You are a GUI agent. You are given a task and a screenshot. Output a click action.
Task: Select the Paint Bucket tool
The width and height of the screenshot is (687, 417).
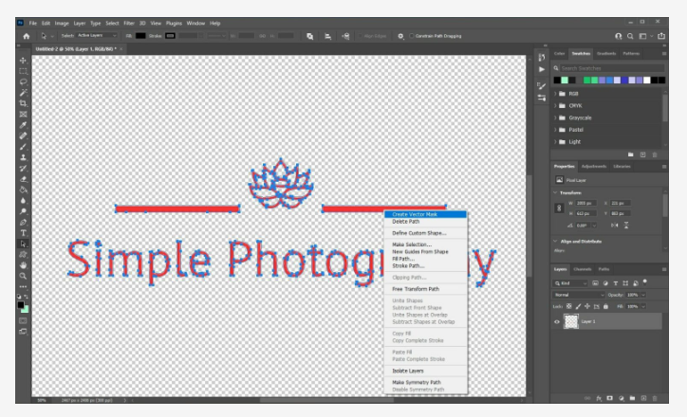[x=23, y=190]
